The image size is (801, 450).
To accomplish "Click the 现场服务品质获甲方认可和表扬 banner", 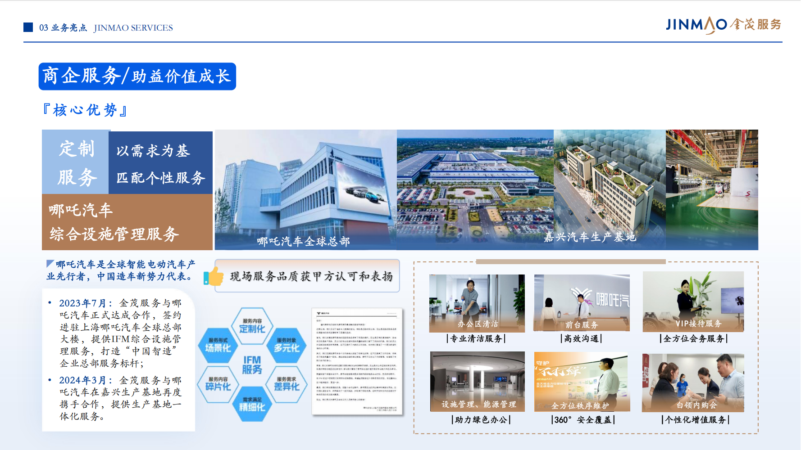I will pos(307,276).
